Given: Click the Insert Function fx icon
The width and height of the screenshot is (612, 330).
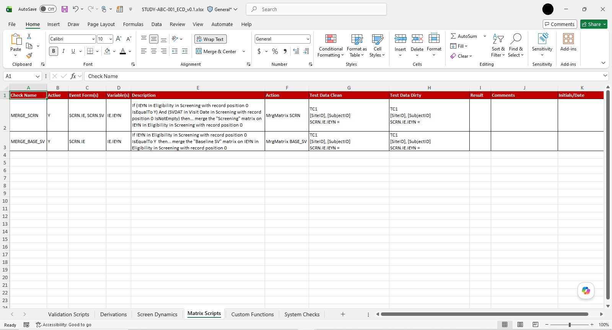Looking at the screenshot, I should (73, 76).
